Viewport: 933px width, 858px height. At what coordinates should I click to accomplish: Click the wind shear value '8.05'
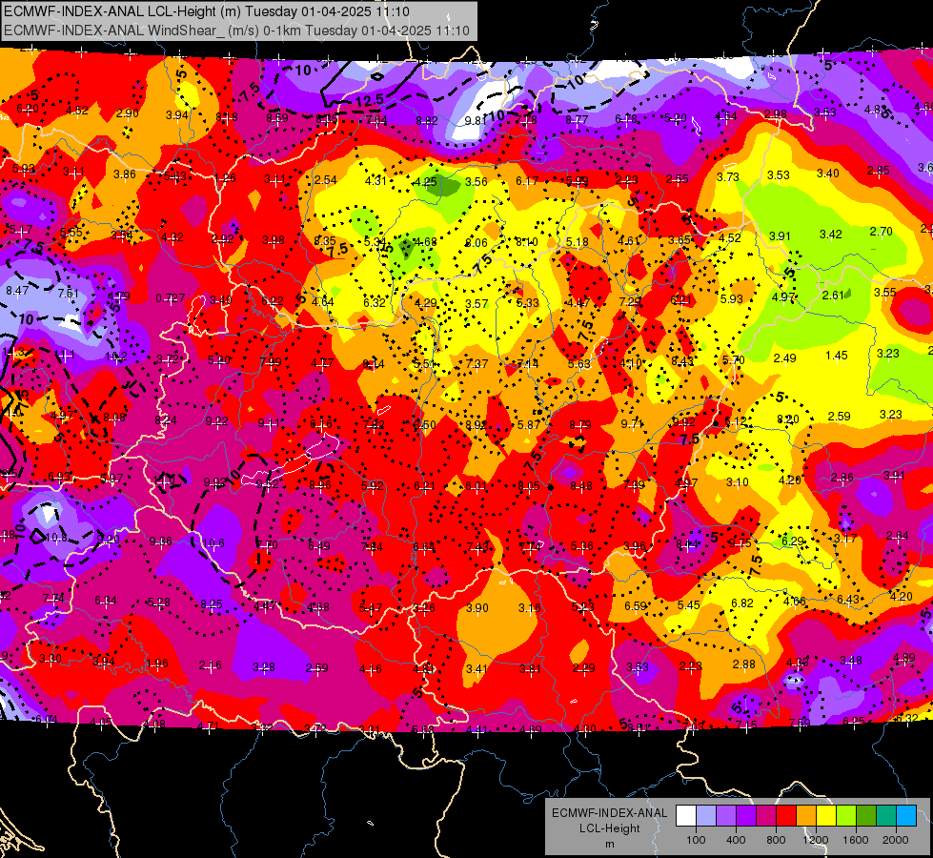[528, 486]
